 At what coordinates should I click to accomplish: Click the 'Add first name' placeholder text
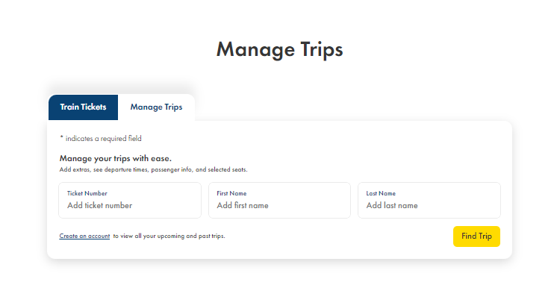243,205
